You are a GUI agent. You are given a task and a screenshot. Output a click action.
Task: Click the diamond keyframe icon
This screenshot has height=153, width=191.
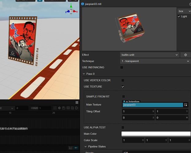point(59,108)
